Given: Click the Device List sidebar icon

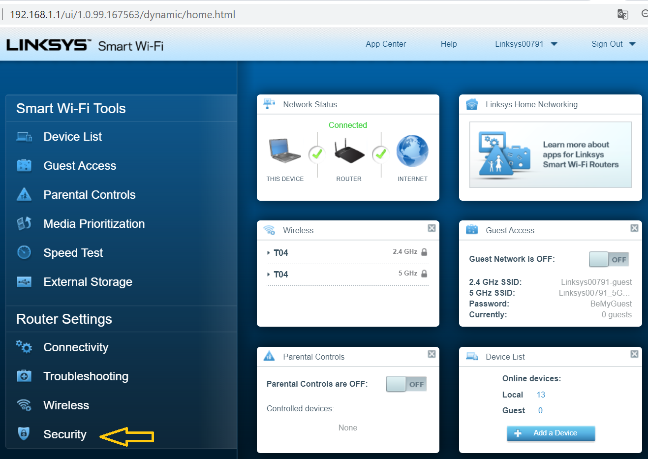Looking at the screenshot, I should (24, 137).
